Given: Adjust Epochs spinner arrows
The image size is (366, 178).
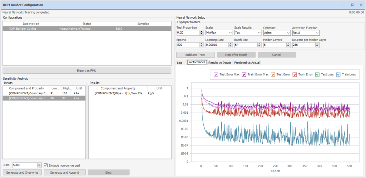Looking at the screenshot, I should click(202, 45).
